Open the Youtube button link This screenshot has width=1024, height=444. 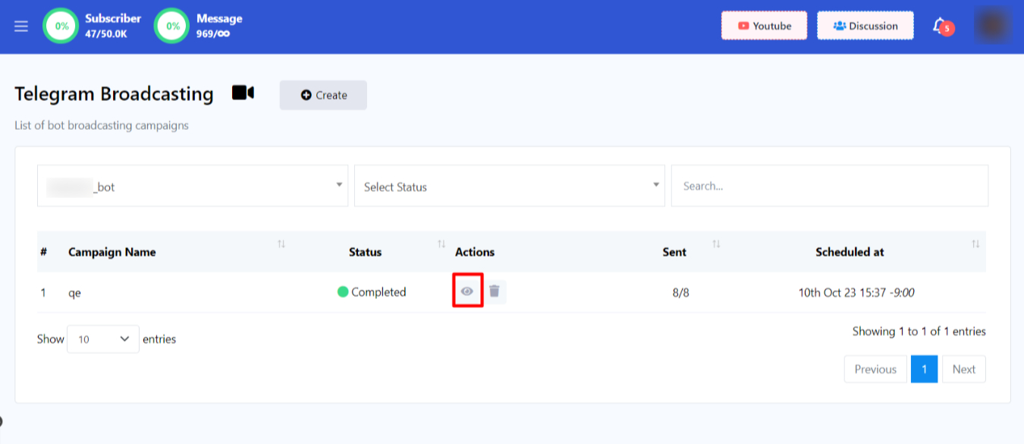[764, 26]
